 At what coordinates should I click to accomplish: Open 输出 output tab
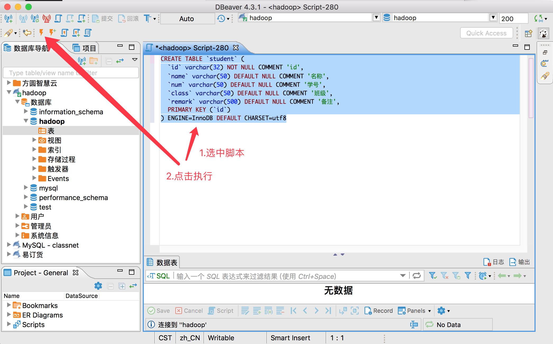point(520,262)
